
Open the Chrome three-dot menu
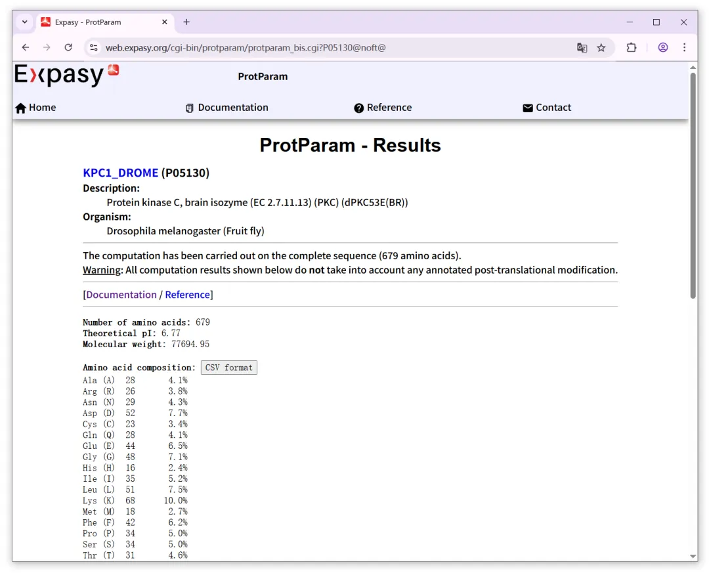click(684, 47)
